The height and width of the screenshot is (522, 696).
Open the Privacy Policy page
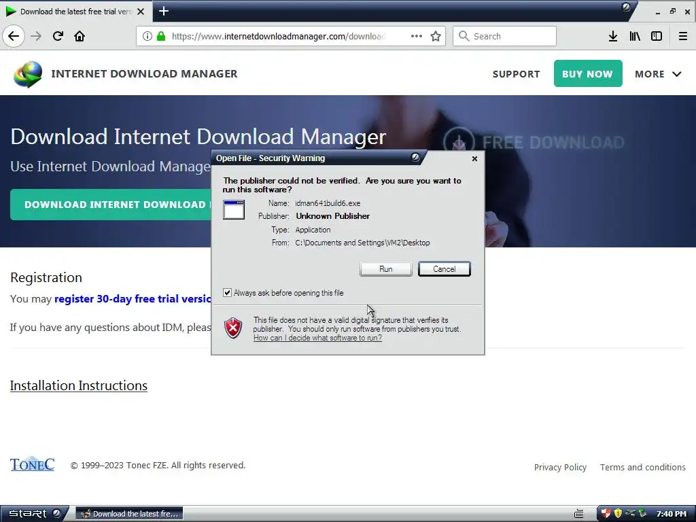tap(560, 467)
